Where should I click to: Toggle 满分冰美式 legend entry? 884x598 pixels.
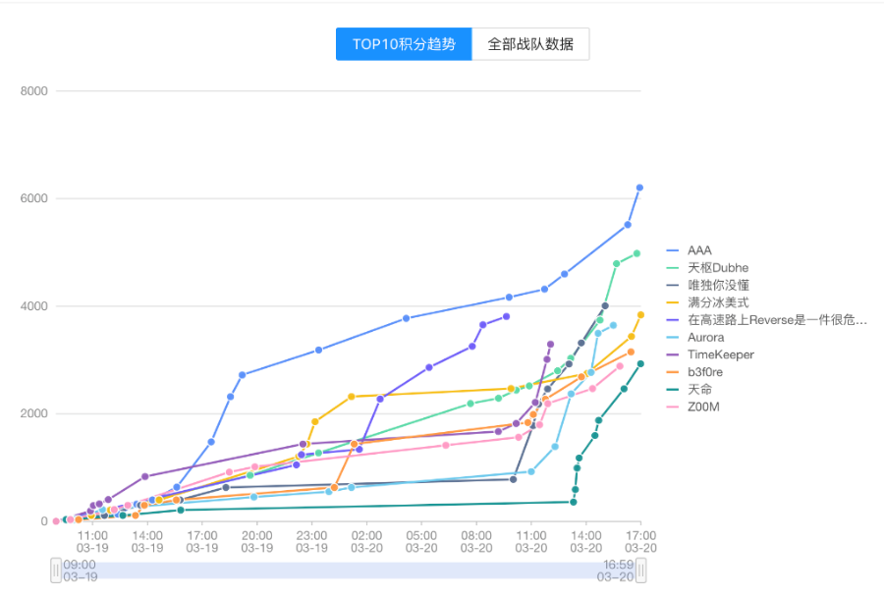pos(707,302)
